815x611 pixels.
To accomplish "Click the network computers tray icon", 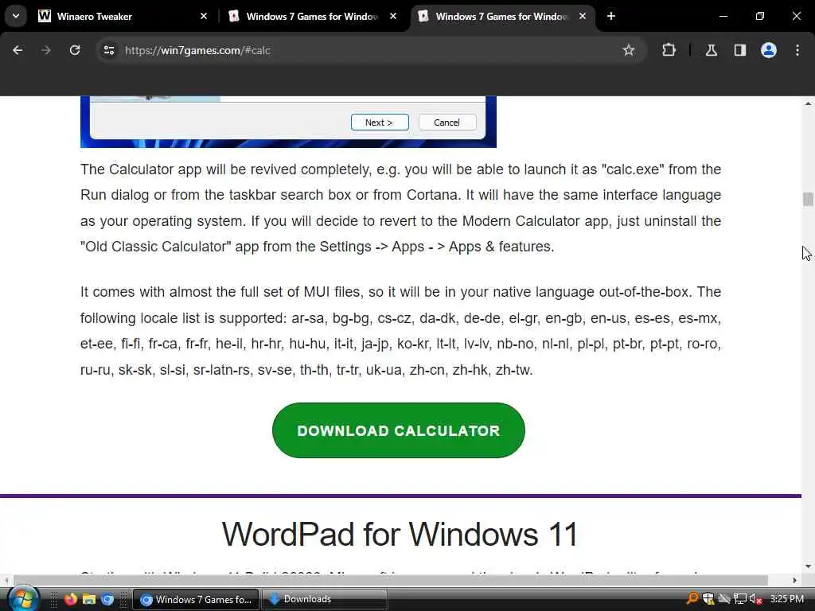I will tap(739, 599).
